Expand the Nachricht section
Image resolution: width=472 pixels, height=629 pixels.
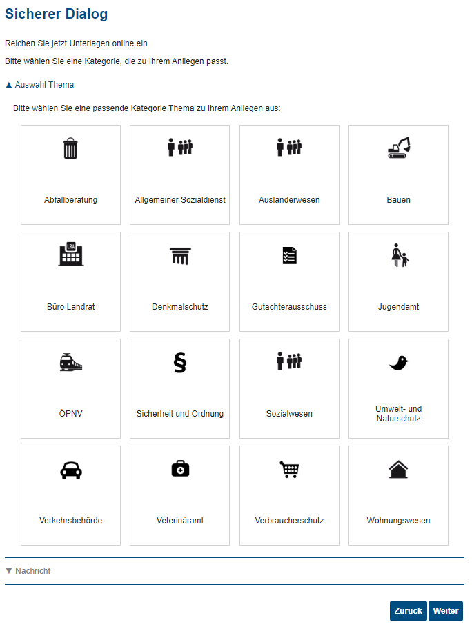point(28,571)
